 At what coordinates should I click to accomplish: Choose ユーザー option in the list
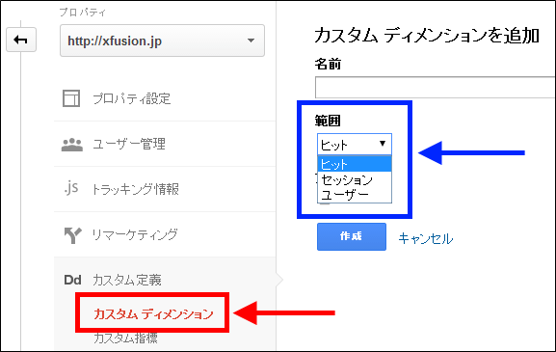355,195
